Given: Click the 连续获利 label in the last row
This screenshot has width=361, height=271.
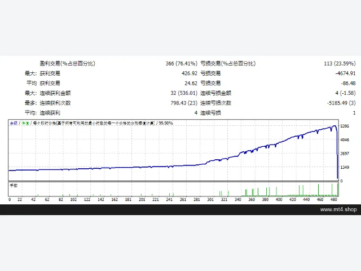Looking at the screenshot, I should tap(50, 113).
